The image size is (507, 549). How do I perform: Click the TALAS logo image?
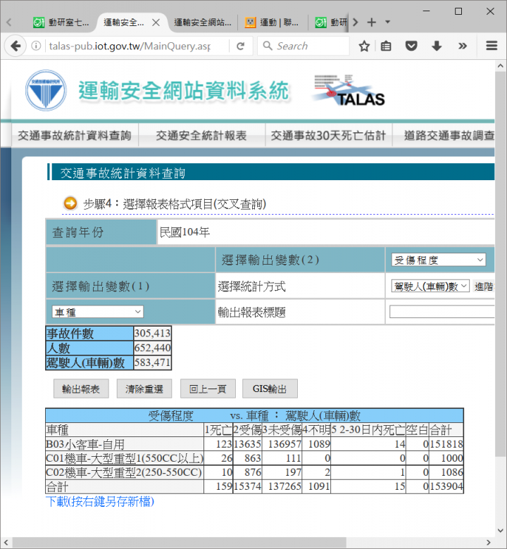349,90
